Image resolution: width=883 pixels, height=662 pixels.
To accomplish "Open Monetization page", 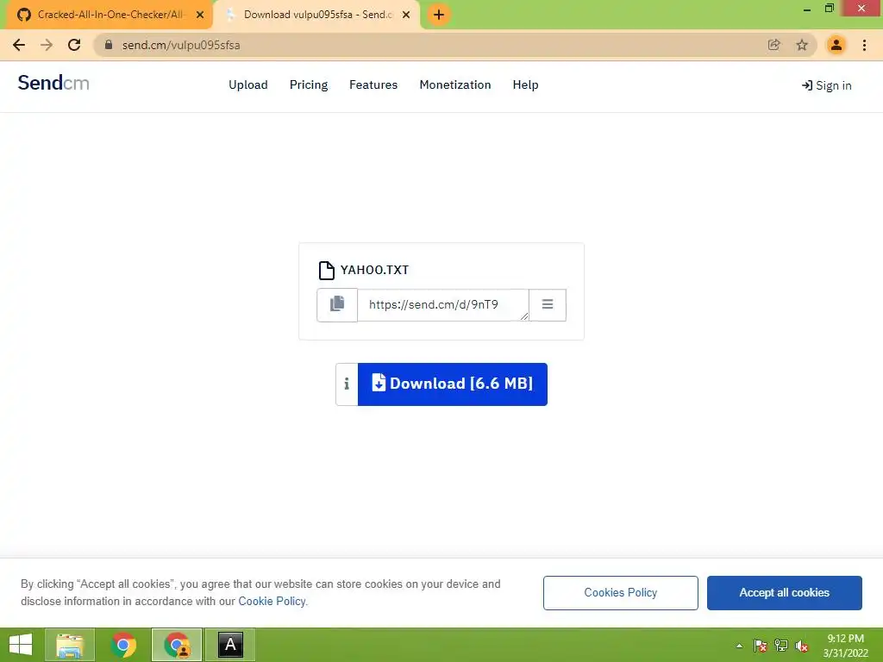I will [x=455, y=85].
